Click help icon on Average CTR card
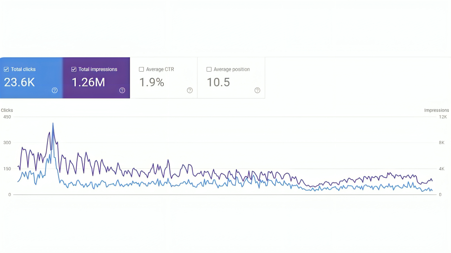The height and width of the screenshot is (253, 451). [190, 90]
